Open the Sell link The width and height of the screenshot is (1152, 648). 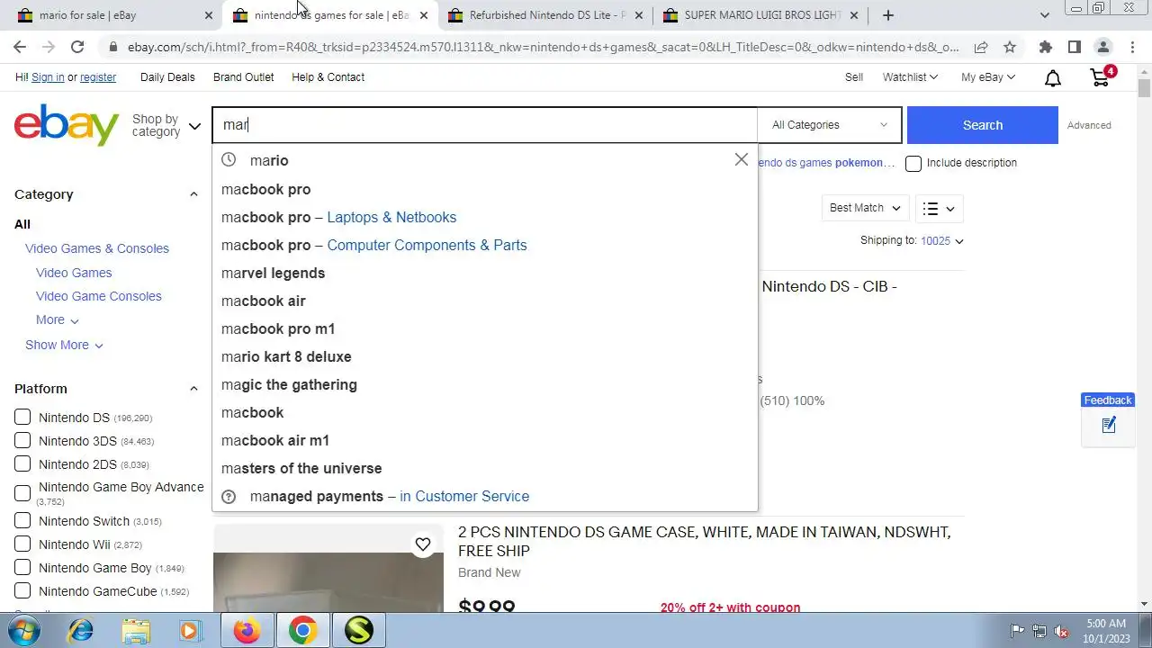click(x=854, y=77)
